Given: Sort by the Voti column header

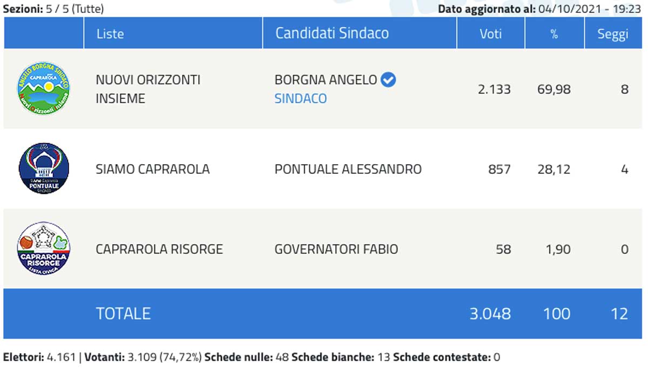Looking at the screenshot, I should coord(490,33).
